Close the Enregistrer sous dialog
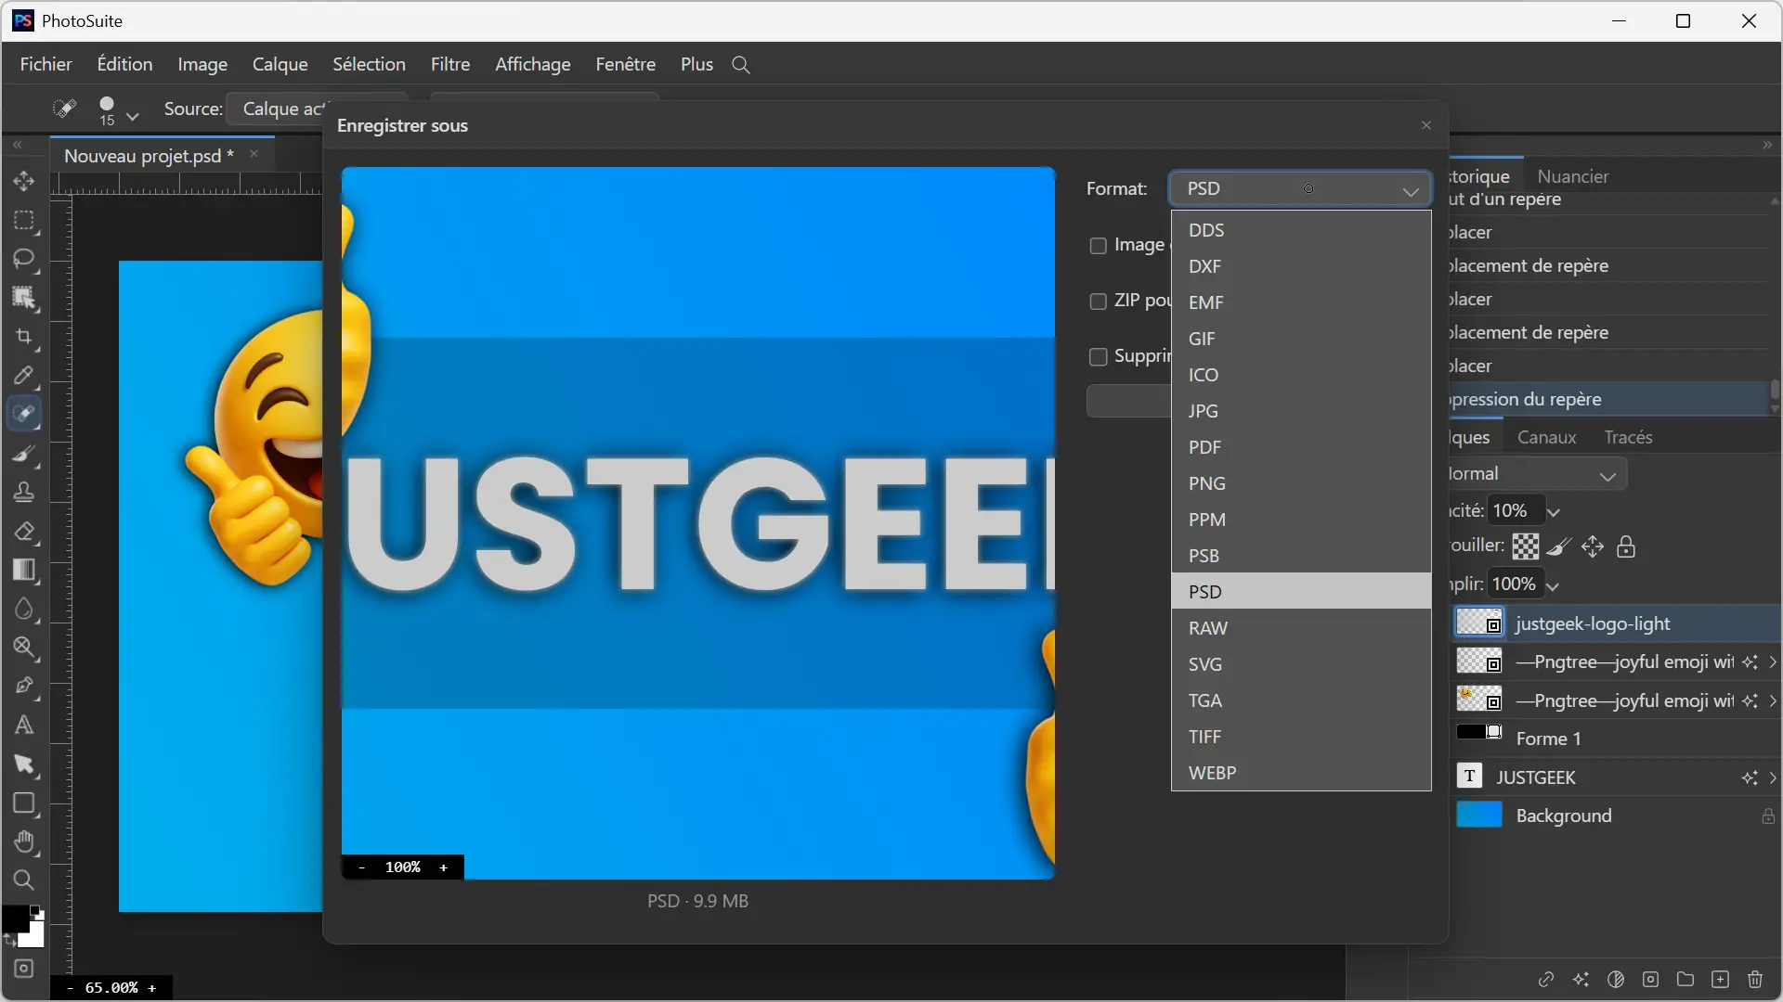Viewport: 1783px width, 1002px height. click(x=1426, y=125)
